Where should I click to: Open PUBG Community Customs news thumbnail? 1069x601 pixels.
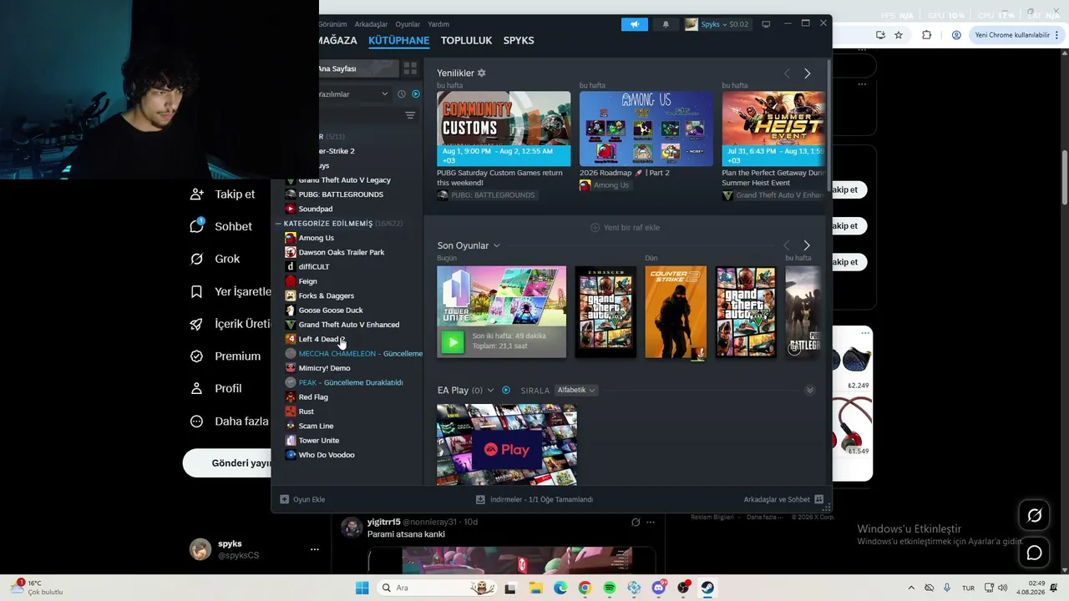click(504, 129)
